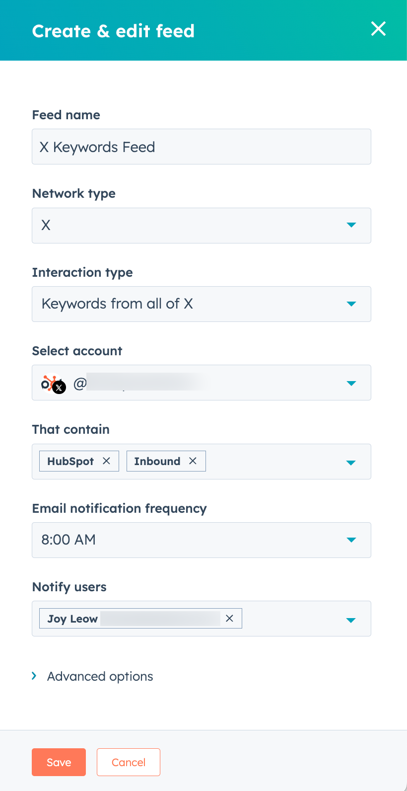
Task: Click the caret on the That contain field
Action: 351,463
